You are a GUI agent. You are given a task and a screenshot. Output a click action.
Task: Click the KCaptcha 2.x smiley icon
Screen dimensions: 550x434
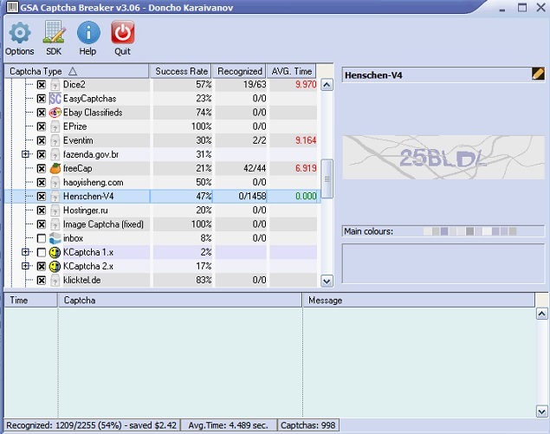pyautogui.click(x=55, y=266)
